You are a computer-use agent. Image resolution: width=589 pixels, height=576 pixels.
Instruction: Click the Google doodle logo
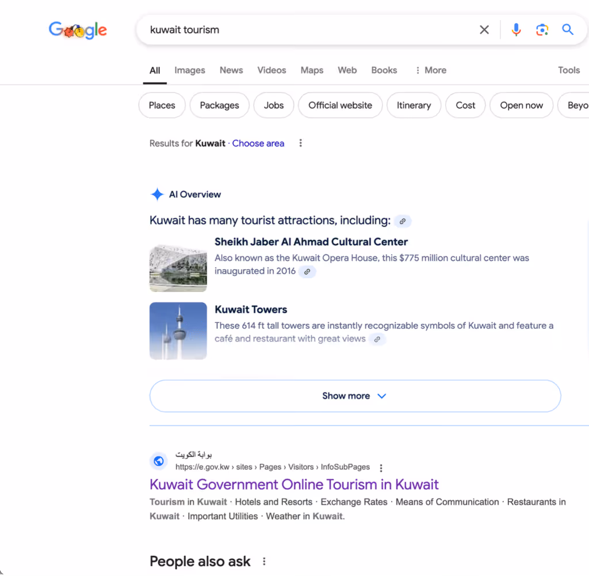(78, 30)
